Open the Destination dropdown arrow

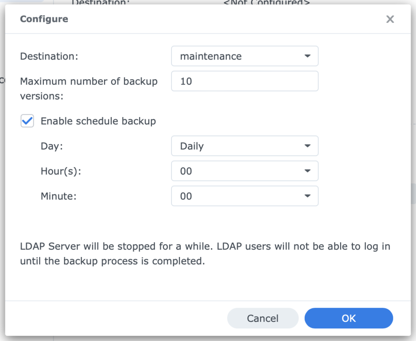[x=308, y=56]
